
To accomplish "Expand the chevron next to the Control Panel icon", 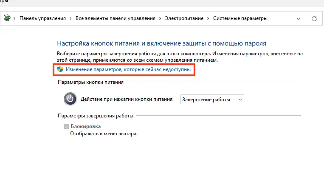I will pos(14,18).
